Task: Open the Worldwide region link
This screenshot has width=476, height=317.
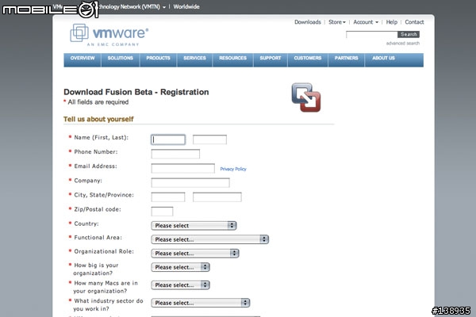Action: [x=186, y=6]
